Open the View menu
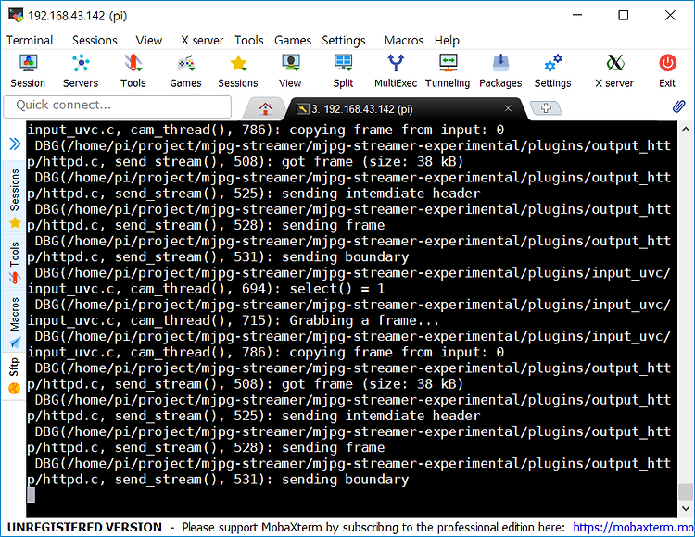Screen dimensions: 695x537 [x=149, y=41]
